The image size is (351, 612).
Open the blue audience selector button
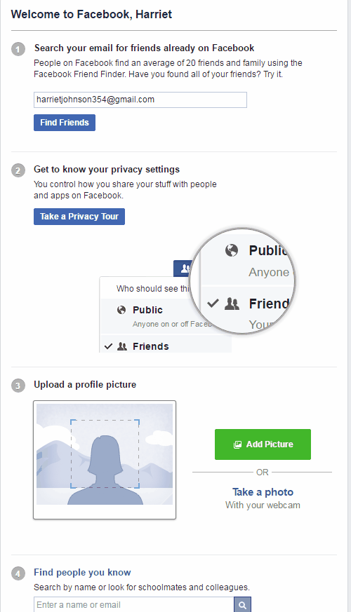tap(183, 268)
